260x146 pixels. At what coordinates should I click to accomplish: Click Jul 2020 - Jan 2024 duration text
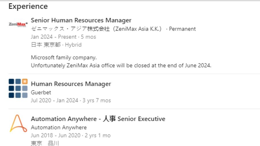click(x=54, y=100)
